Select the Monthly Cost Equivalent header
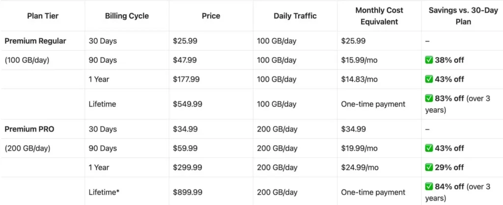This screenshot has width=503, height=205. click(379, 16)
